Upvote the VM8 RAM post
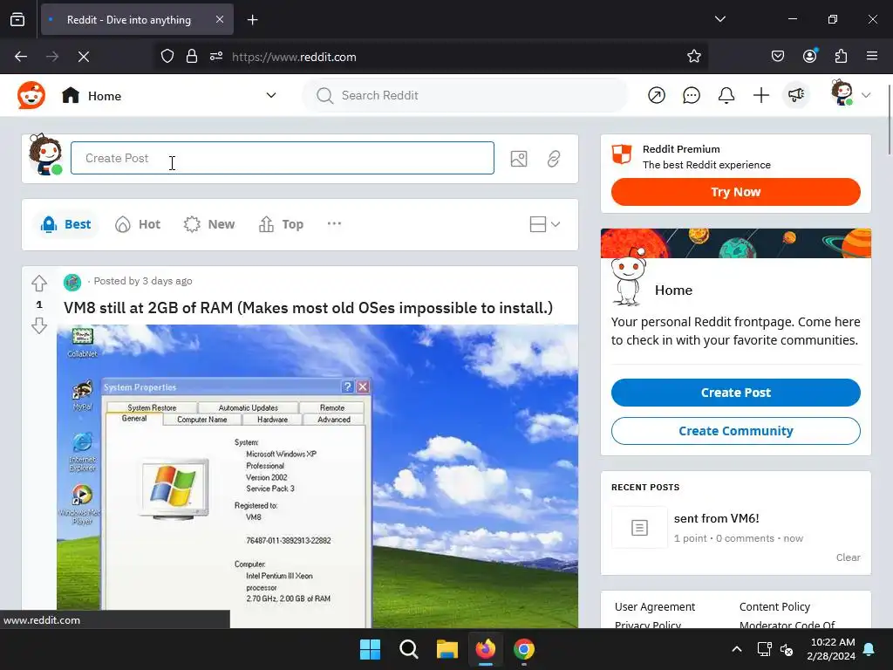The image size is (893, 670). point(39,283)
